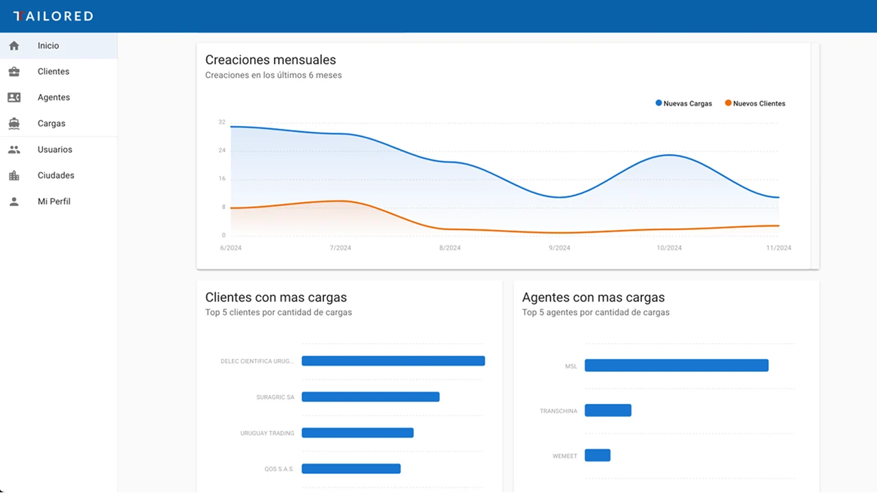Open the Cargas menu item
Viewport: 877px width, 493px height.
click(x=51, y=124)
